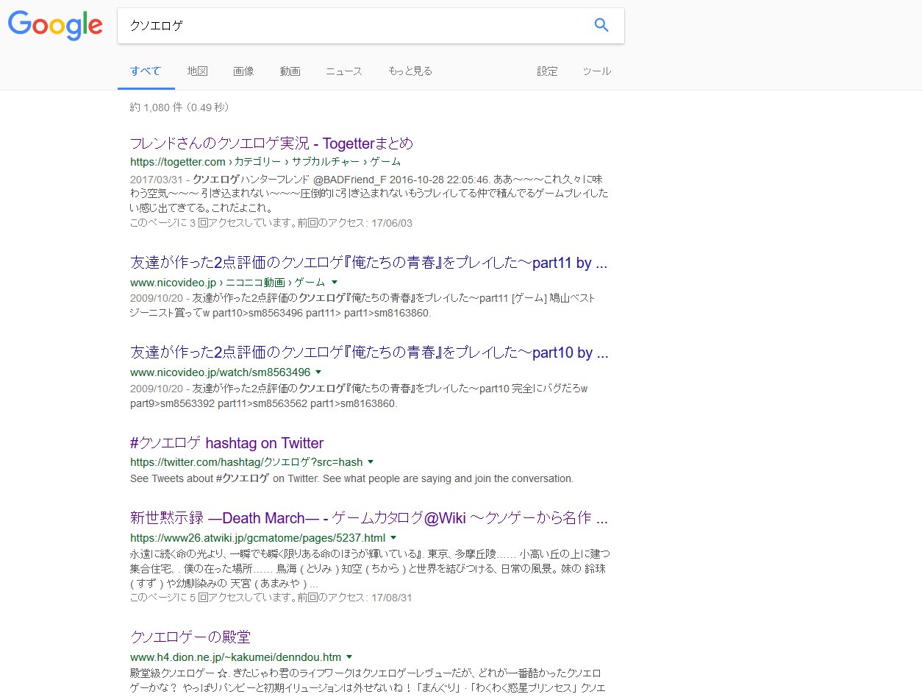Image resolution: width=922 pixels, height=697 pixels.
Task: Click the togetter.com breadcrumb URL
Action: click(265, 162)
